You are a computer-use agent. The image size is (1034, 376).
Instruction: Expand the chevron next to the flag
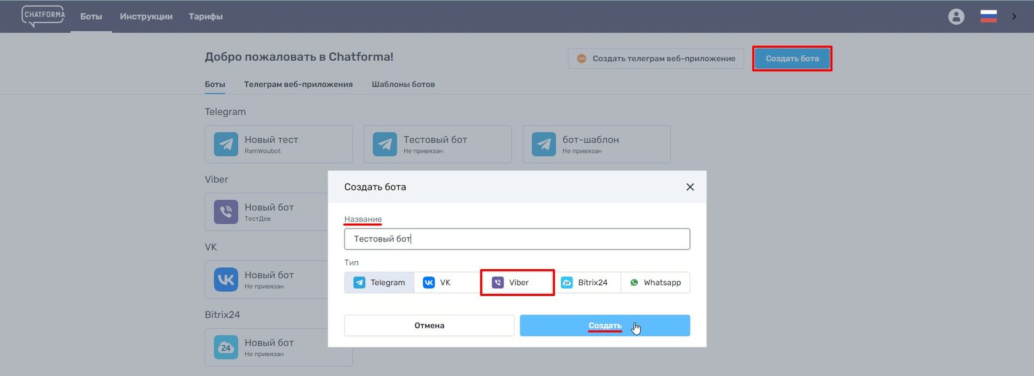point(1014,17)
